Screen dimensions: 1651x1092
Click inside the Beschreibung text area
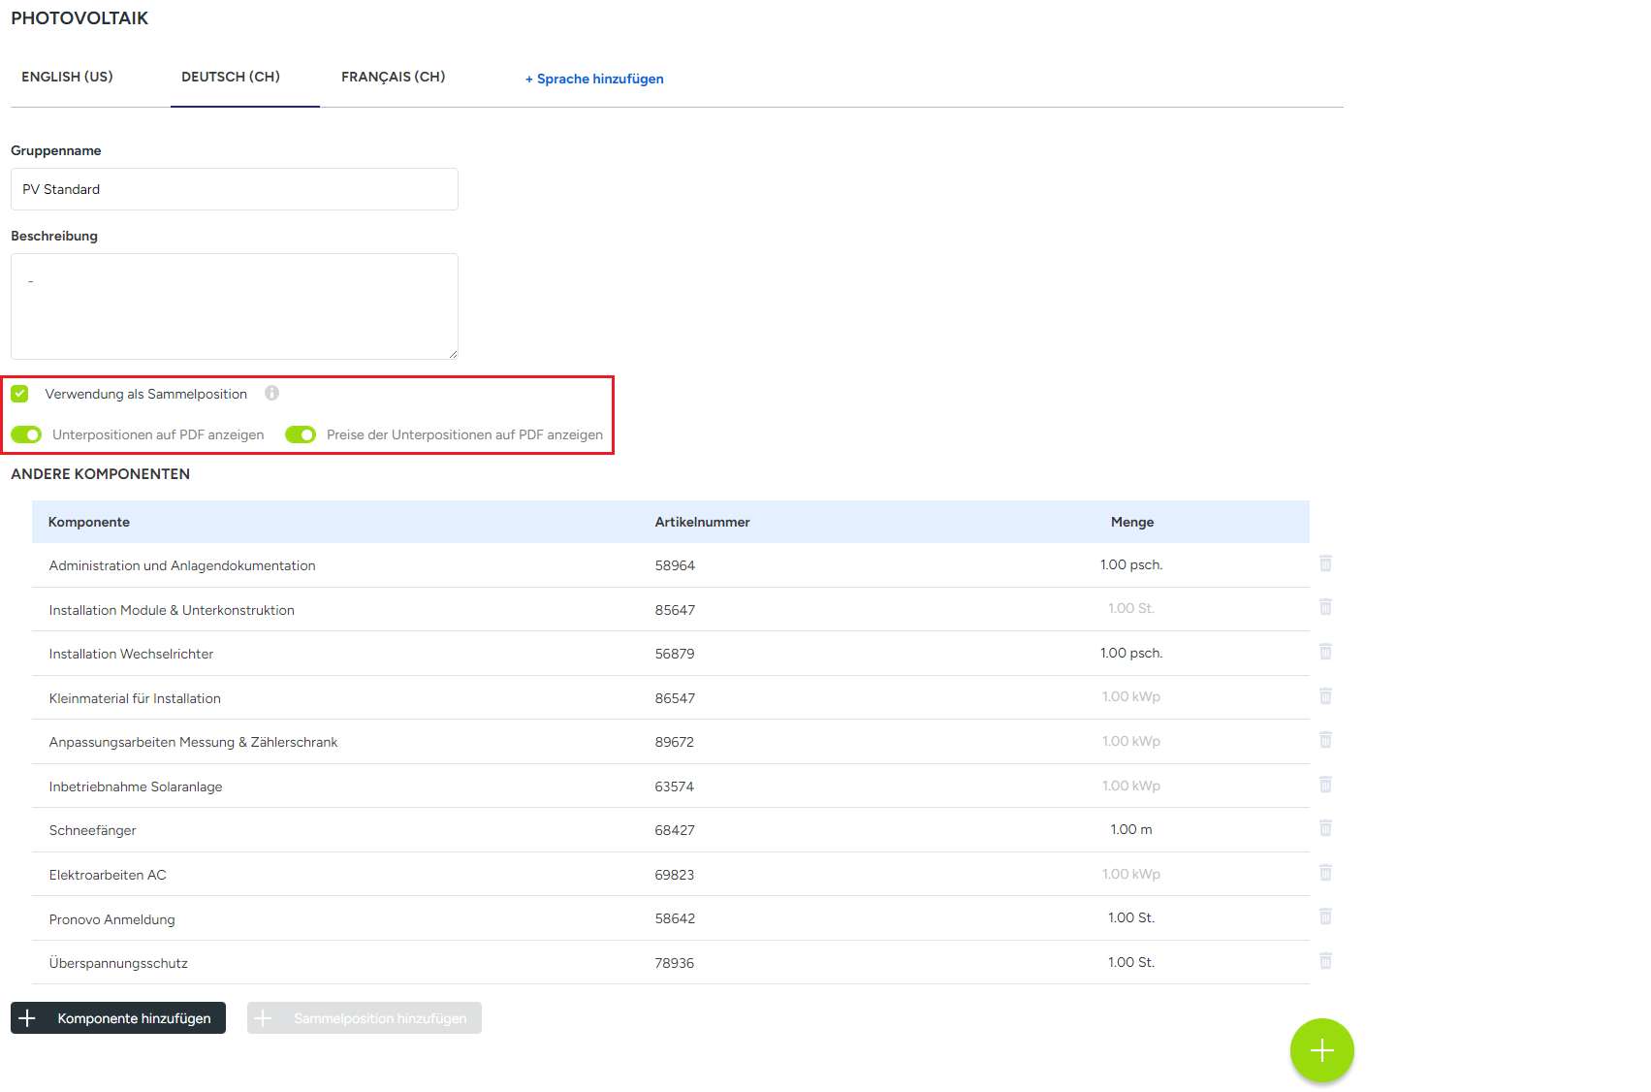[234, 306]
